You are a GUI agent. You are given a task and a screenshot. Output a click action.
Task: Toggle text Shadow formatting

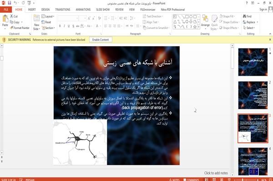tap(73, 26)
